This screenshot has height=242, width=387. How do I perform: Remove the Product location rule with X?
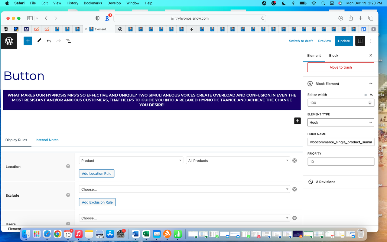coord(294,160)
